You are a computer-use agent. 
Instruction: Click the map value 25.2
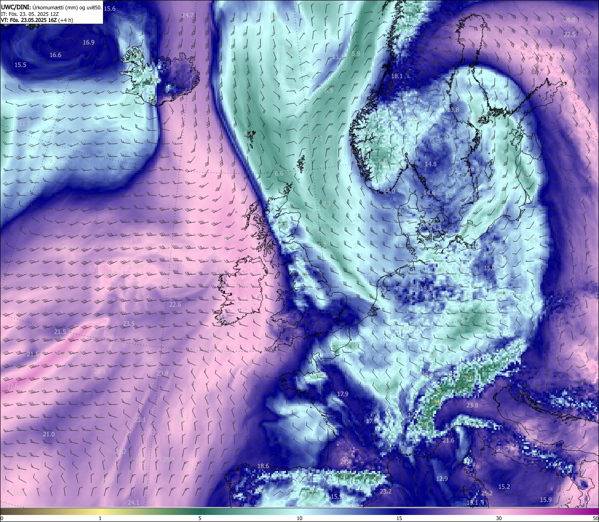(487, 493)
